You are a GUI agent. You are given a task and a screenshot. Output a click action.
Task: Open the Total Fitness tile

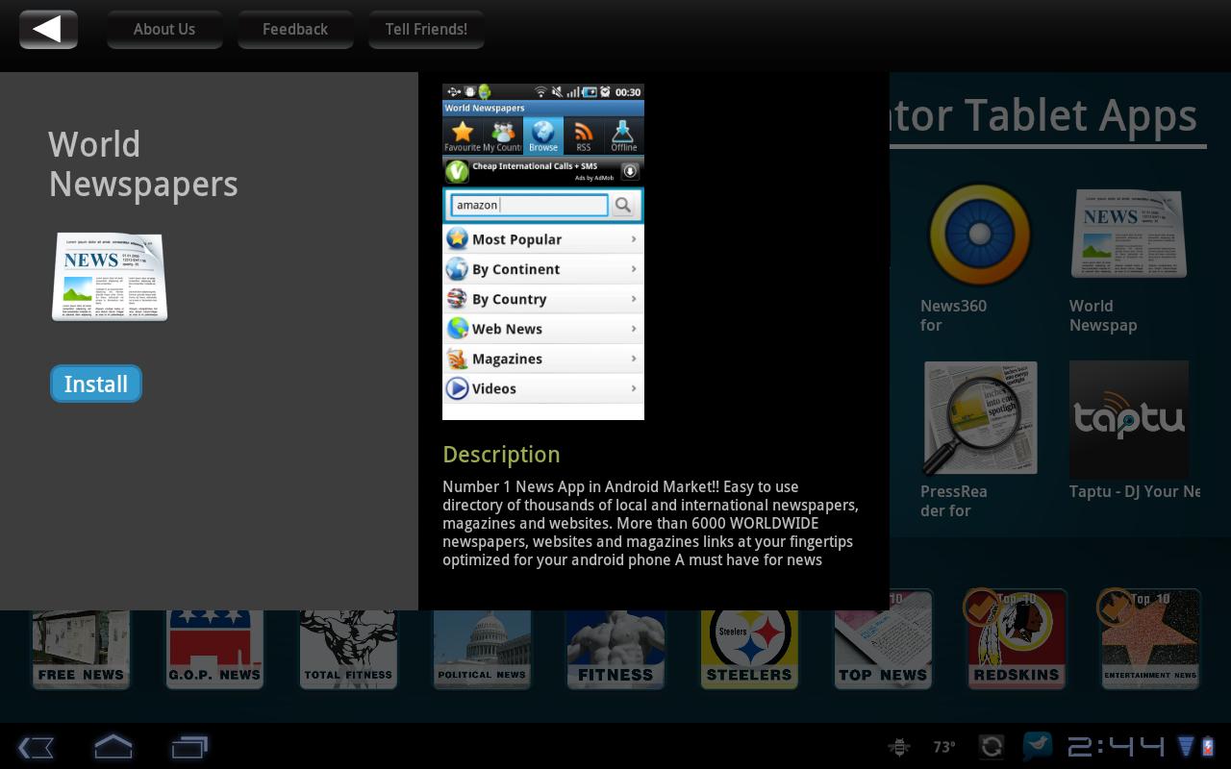[348, 648]
